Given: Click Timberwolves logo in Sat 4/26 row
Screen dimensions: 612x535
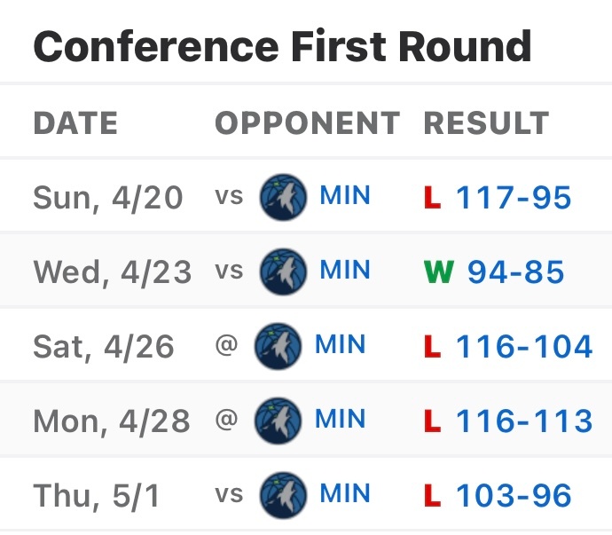Looking at the screenshot, I should (277, 345).
